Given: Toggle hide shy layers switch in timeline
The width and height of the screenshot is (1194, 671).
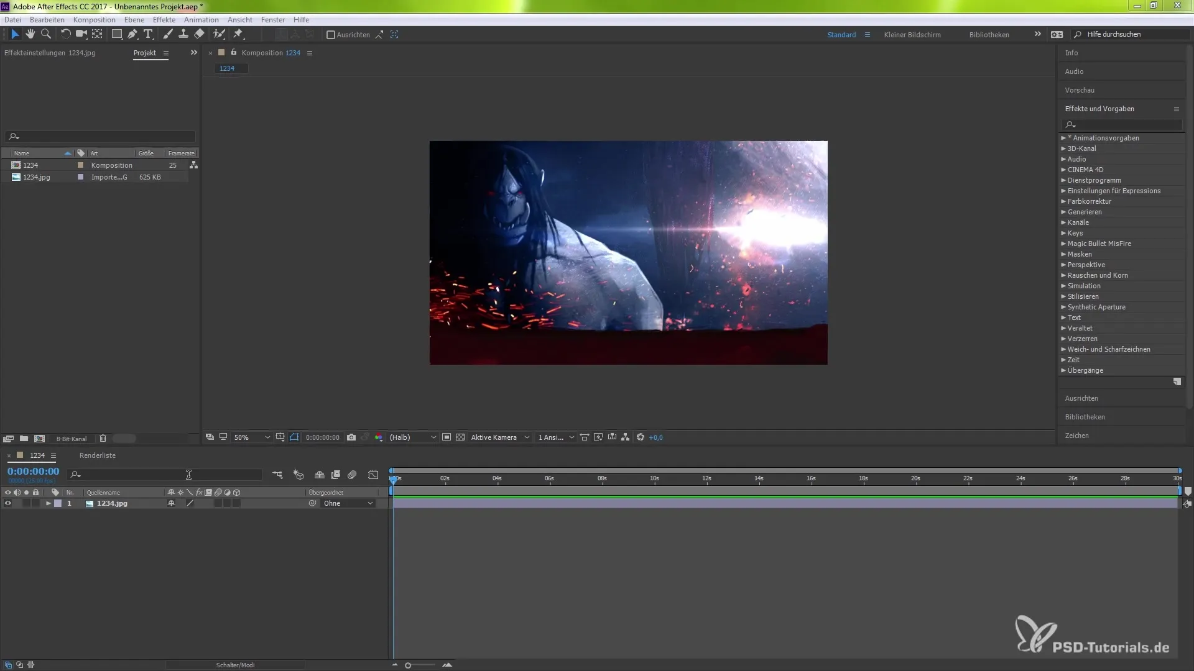Looking at the screenshot, I should click(319, 475).
